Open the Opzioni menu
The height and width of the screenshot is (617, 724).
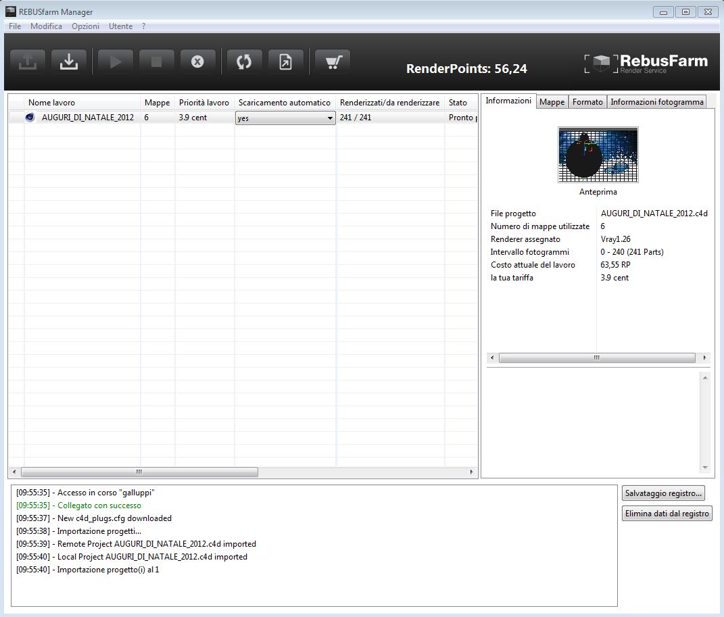click(x=85, y=26)
